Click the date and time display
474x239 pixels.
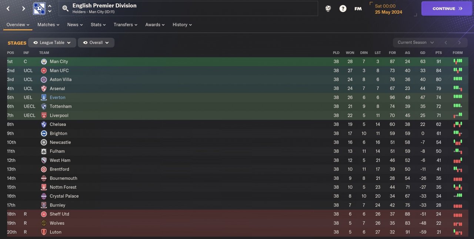tap(388, 9)
